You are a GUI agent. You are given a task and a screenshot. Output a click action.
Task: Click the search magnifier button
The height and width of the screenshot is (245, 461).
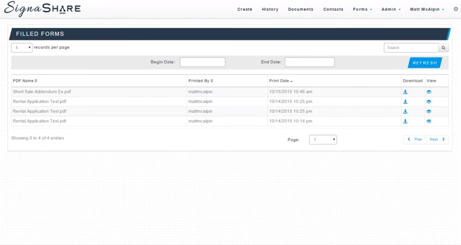coord(443,48)
